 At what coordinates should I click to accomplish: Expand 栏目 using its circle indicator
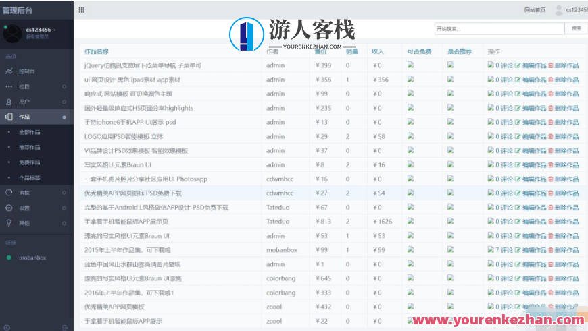64,87
